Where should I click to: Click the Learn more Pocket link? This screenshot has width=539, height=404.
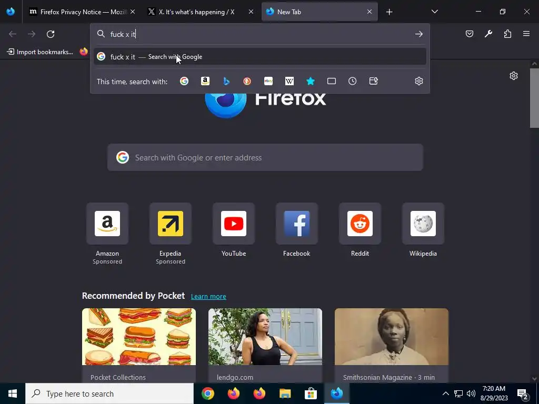pyautogui.click(x=208, y=296)
